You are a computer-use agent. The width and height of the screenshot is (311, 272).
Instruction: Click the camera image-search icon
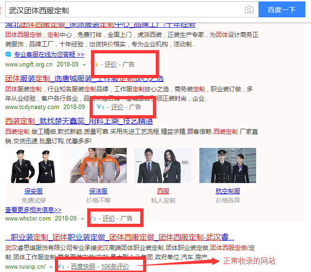(x=249, y=9)
